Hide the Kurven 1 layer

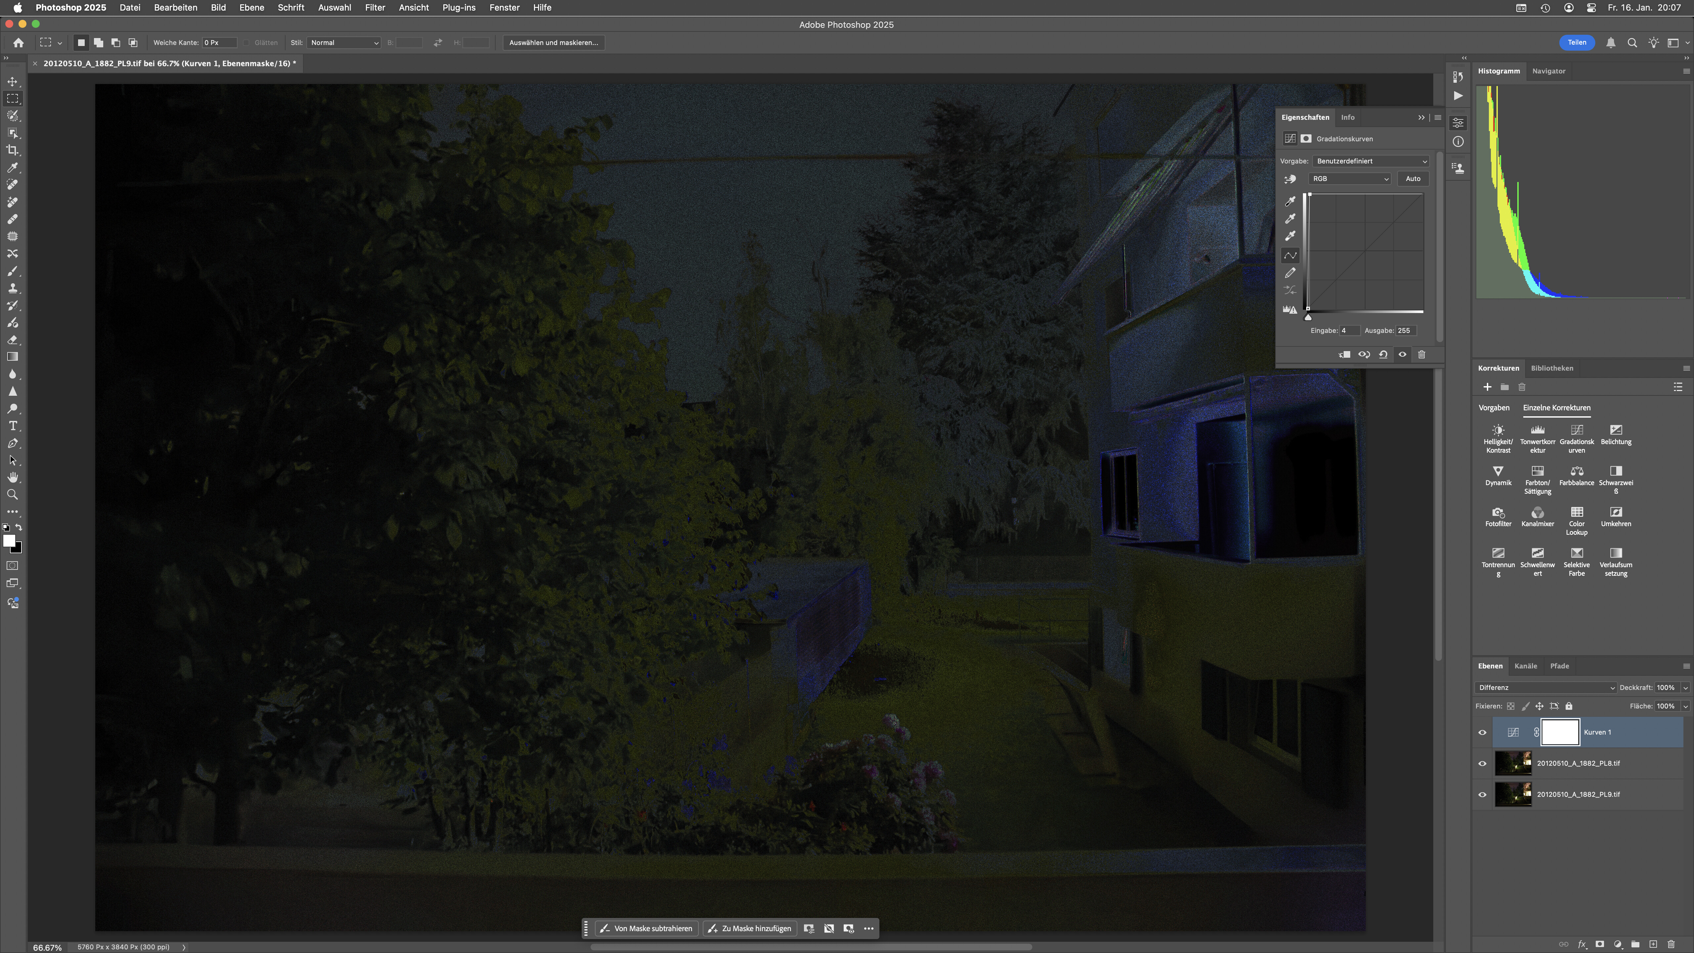click(1482, 733)
